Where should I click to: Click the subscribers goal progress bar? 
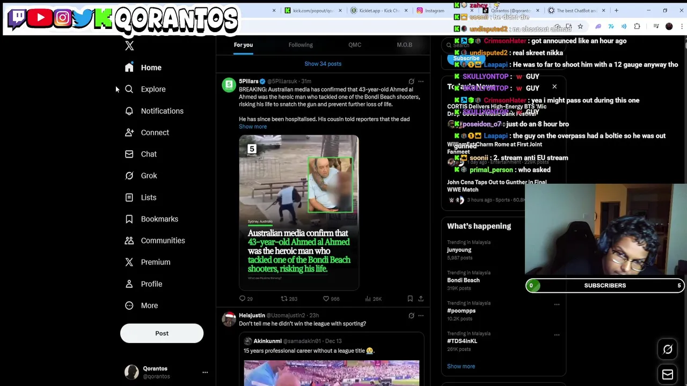[x=605, y=286]
